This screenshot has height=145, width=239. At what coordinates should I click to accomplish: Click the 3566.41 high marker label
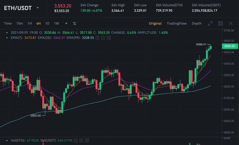pos(201,44)
